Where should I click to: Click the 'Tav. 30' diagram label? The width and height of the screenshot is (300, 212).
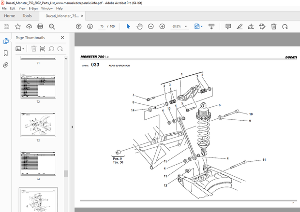pyautogui.click(x=118, y=162)
